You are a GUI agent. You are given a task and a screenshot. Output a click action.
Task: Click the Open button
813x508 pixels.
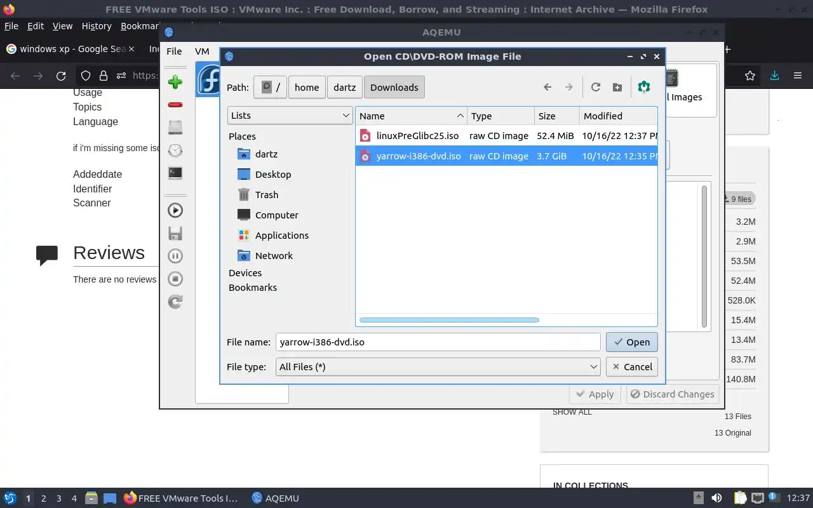click(x=632, y=342)
